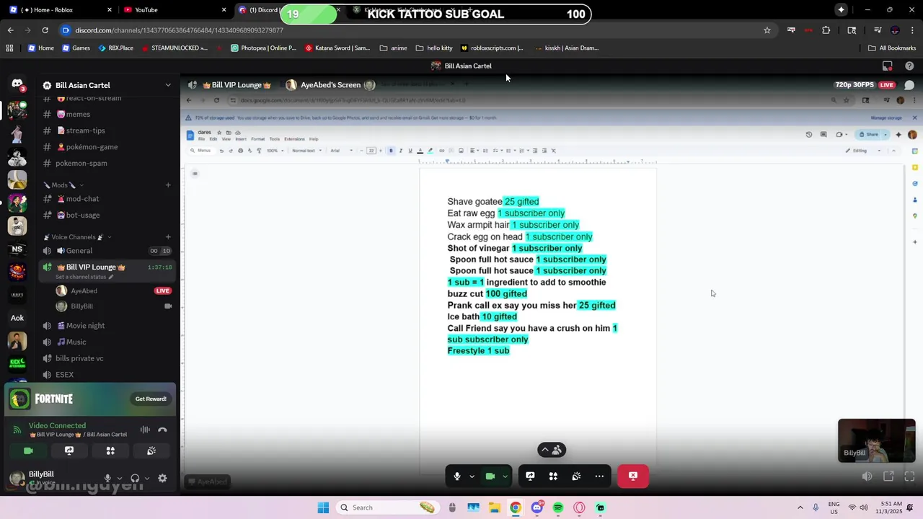Toggle camera in Video Connected panel
923x519 pixels.
pyautogui.click(x=28, y=451)
